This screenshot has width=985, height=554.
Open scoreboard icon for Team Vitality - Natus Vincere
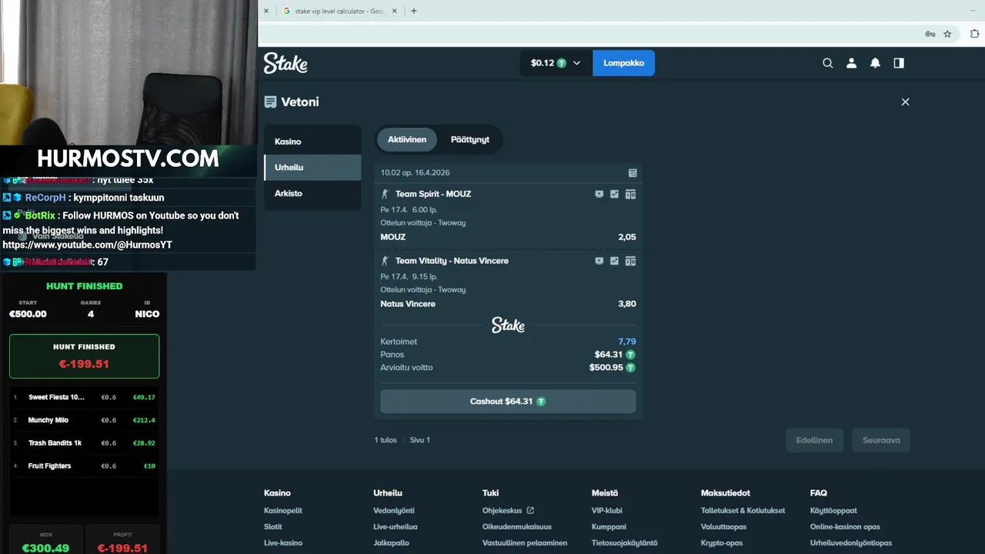(x=630, y=261)
